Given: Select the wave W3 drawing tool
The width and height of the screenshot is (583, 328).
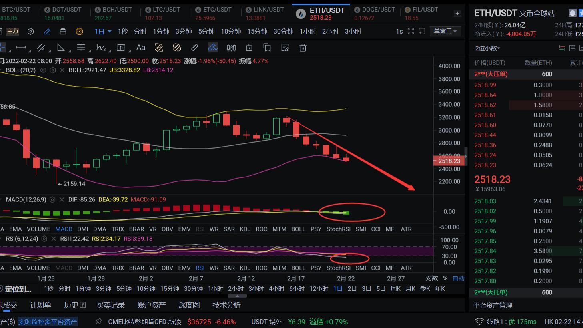Looking at the screenshot, I should pos(101,47).
